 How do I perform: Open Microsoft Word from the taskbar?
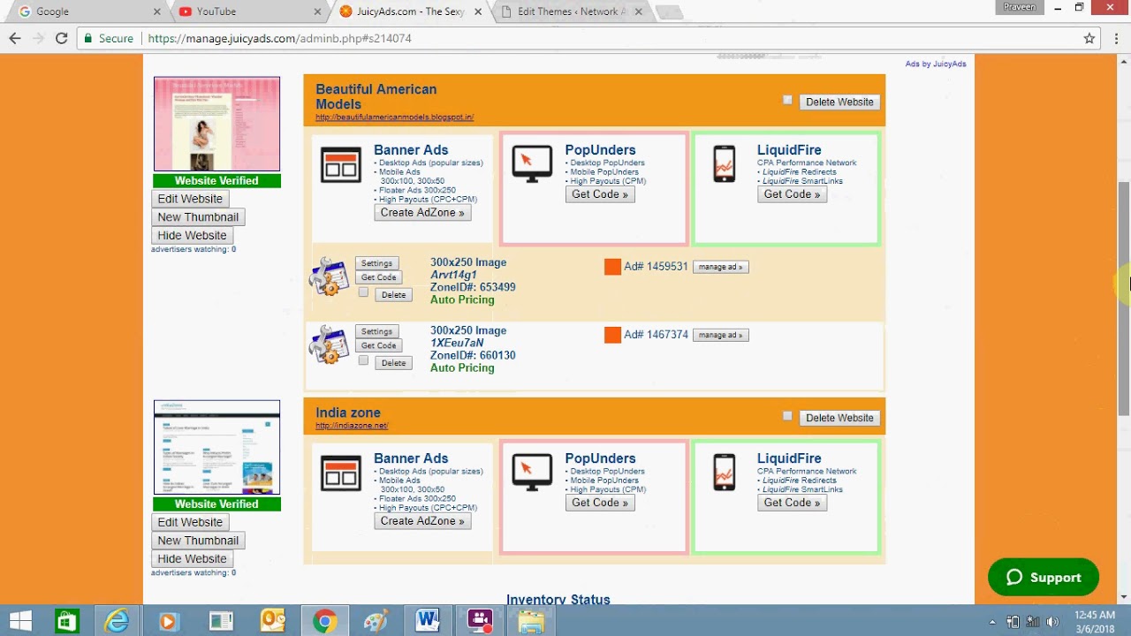point(428,621)
